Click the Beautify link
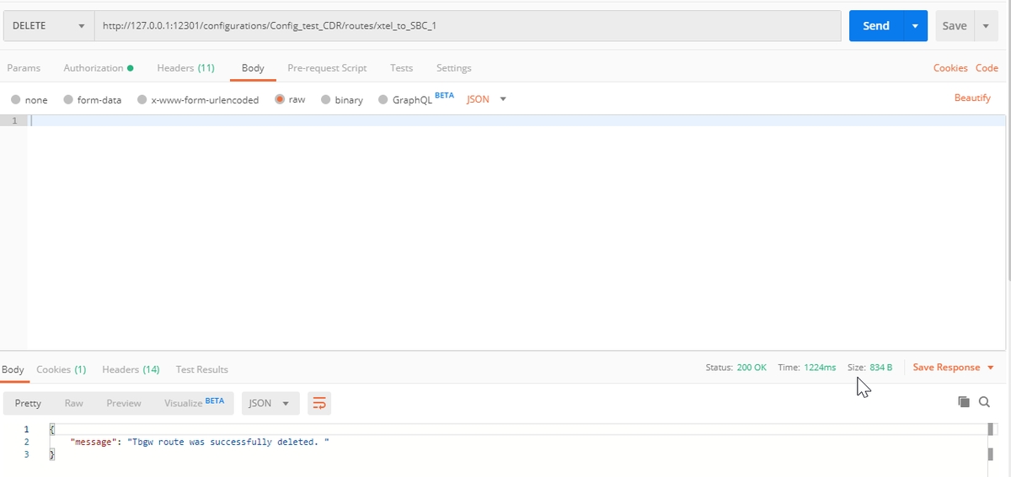The height and width of the screenshot is (477, 1011). tap(971, 98)
